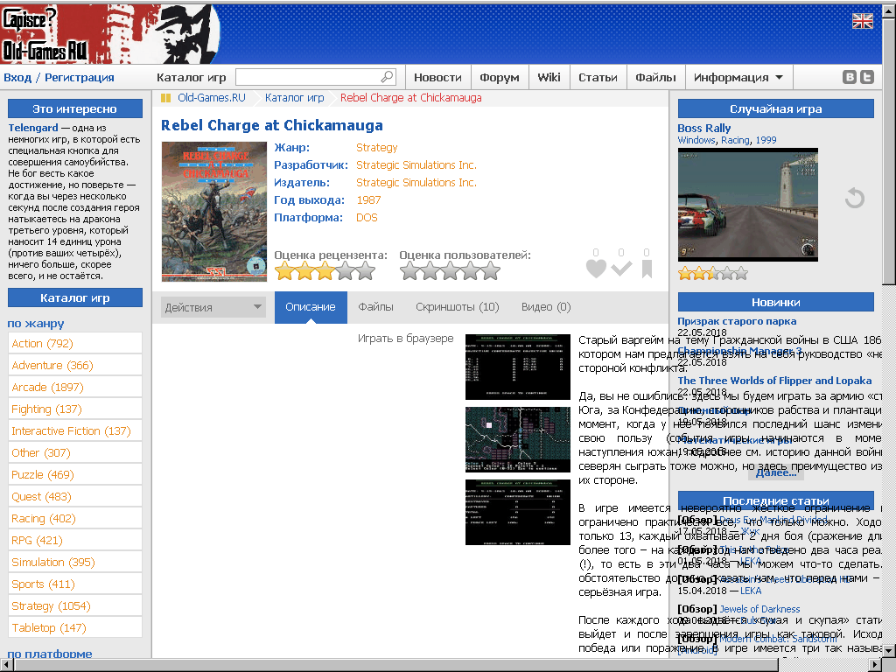Open the Wiki menu item
The height and width of the screenshot is (672, 896).
pyautogui.click(x=549, y=77)
